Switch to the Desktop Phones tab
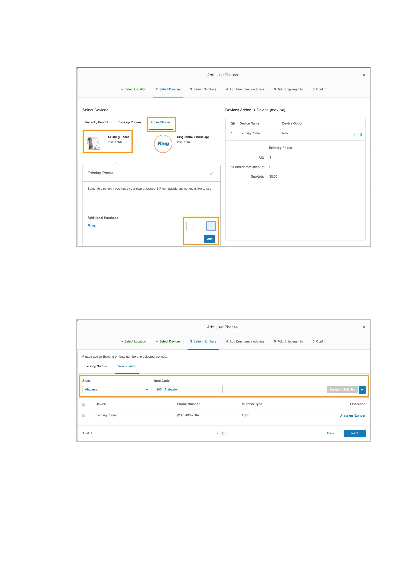The height and width of the screenshot is (564, 398). click(130, 122)
